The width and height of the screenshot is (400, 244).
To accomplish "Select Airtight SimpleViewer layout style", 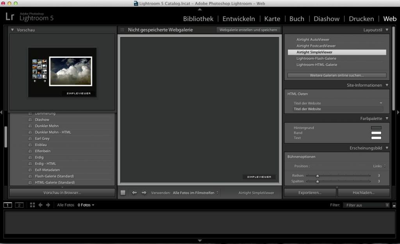I will click(x=337, y=52).
